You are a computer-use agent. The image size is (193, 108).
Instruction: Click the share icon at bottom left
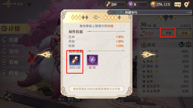pyautogui.click(x=8, y=97)
